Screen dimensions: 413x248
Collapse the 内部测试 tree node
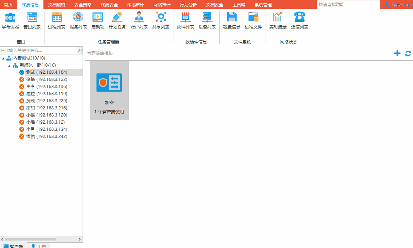tap(3, 58)
